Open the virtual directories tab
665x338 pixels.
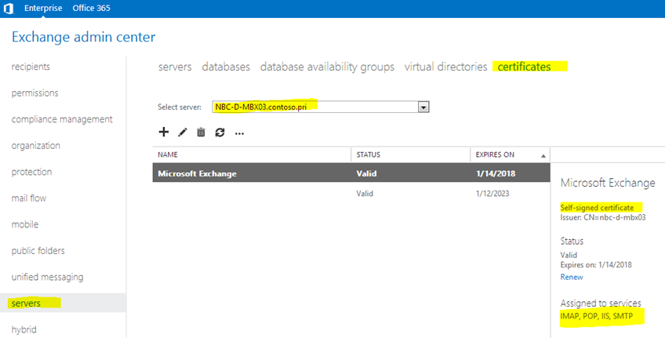(x=445, y=67)
